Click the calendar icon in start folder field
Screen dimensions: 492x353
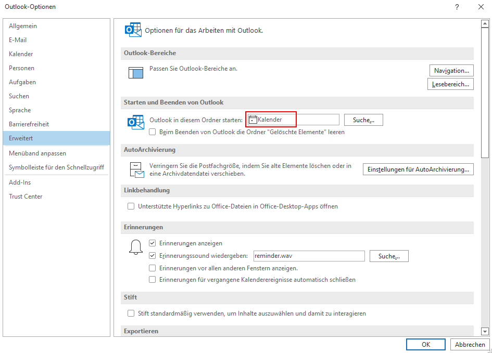(253, 120)
